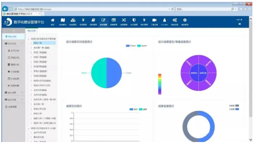The height and width of the screenshot is (145, 255).
Task: Click the shuffle arrows icon in the navigation bar
Action: coord(124,20)
